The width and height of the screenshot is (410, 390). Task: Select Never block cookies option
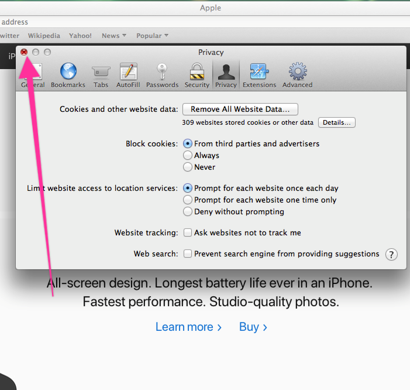(x=188, y=167)
